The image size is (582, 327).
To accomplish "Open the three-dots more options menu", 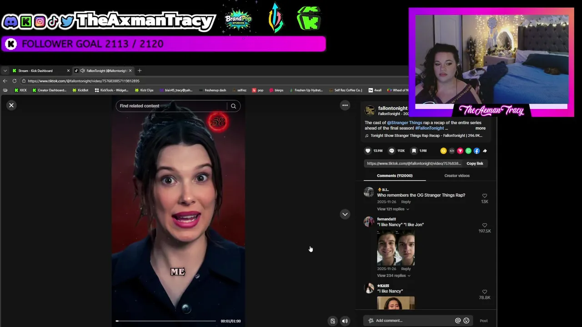I will click(345, 105).
